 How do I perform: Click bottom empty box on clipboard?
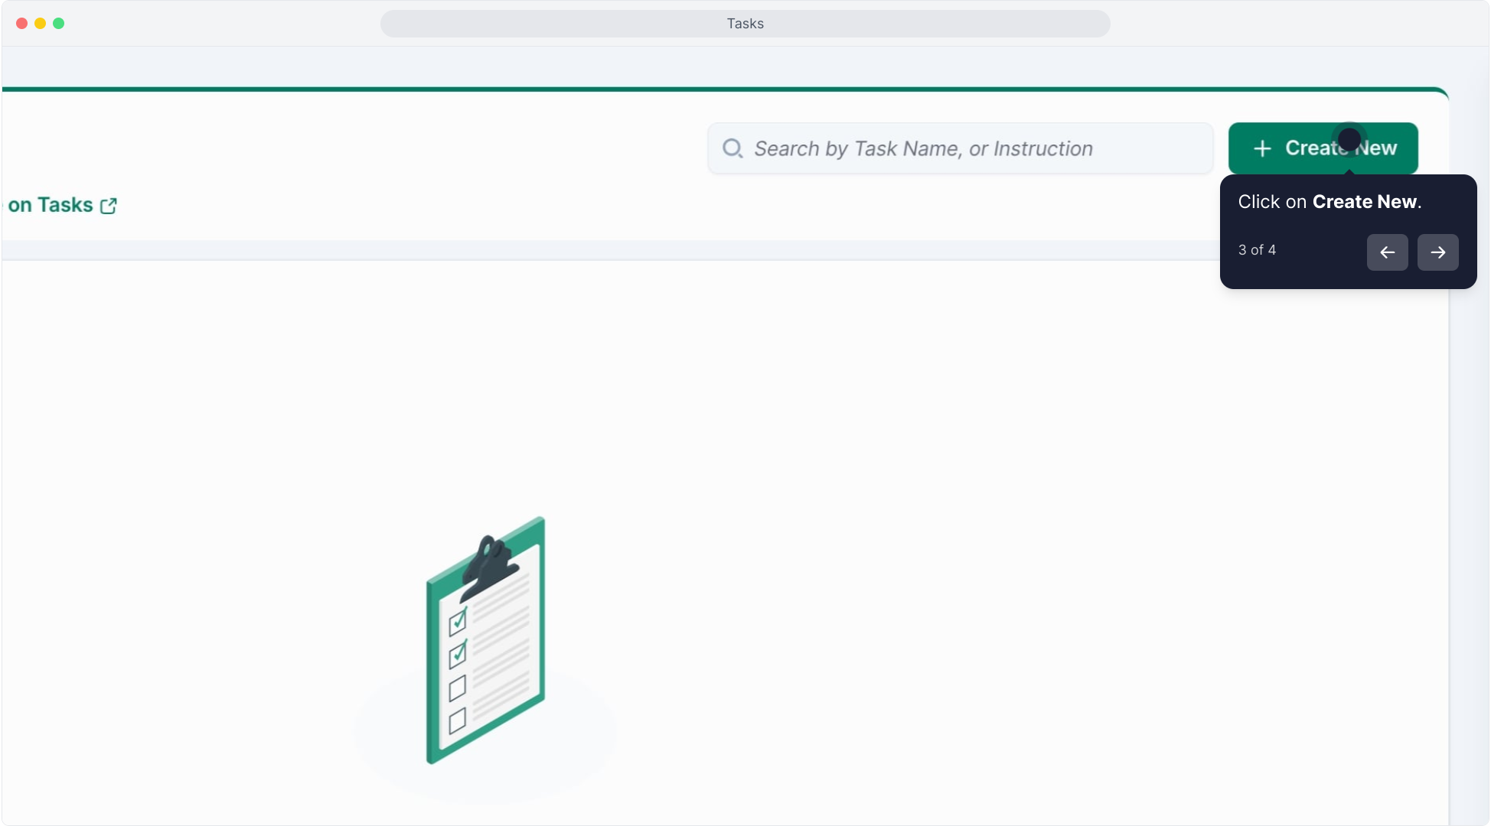coord(457,720)
